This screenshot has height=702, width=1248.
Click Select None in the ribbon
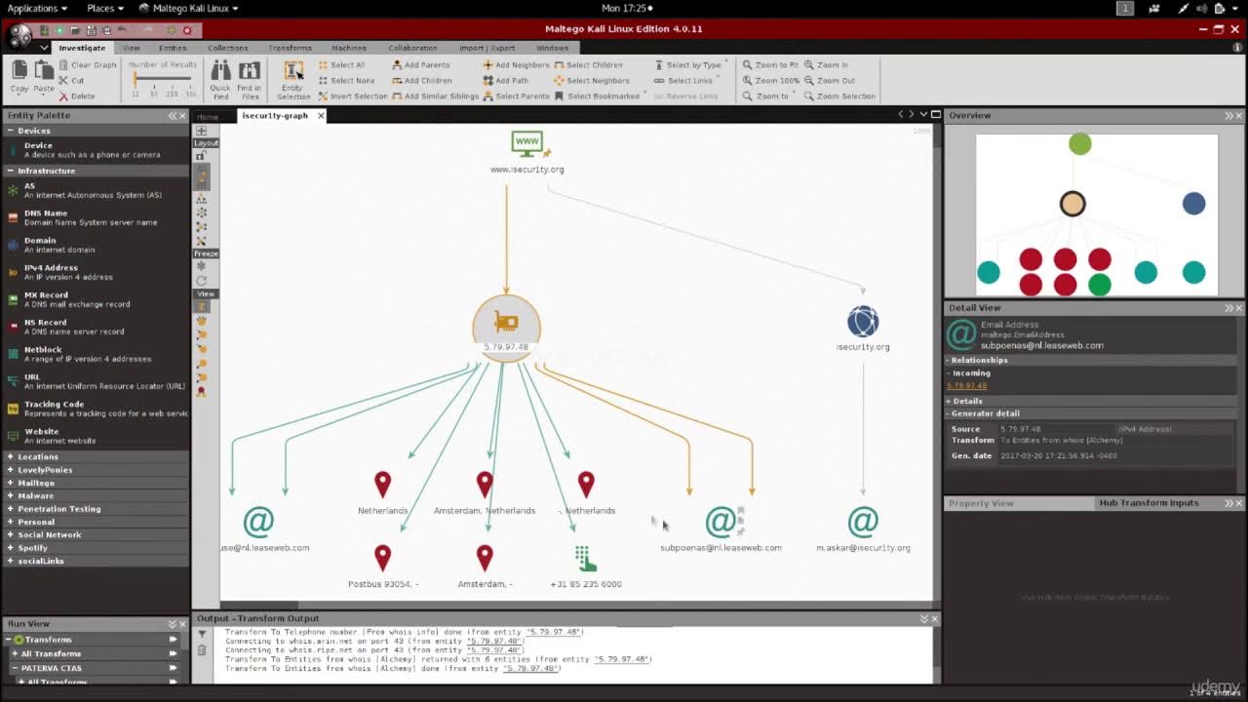[x=345, y=81]
